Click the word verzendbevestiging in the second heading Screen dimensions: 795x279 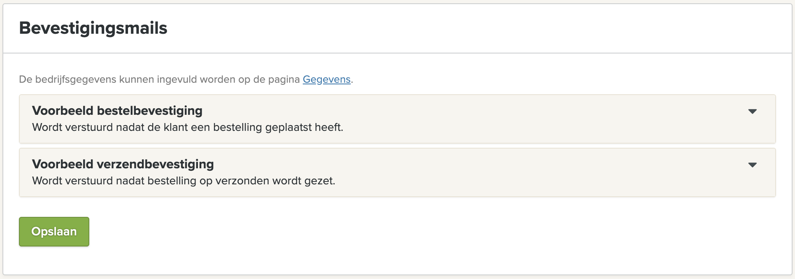155,164
